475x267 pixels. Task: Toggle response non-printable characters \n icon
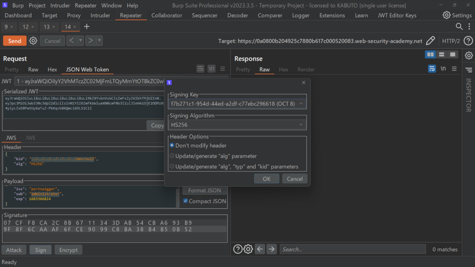click(443, 69)
